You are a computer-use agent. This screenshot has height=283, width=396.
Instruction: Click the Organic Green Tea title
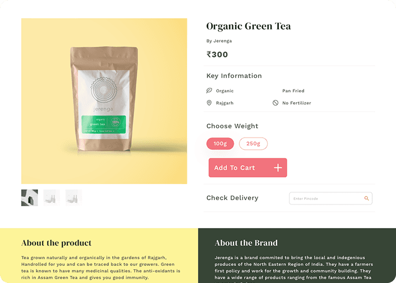point(248,27)
